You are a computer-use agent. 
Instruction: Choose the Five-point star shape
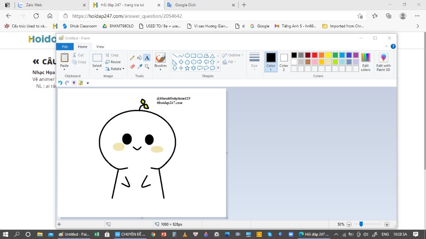coord(187,68)
